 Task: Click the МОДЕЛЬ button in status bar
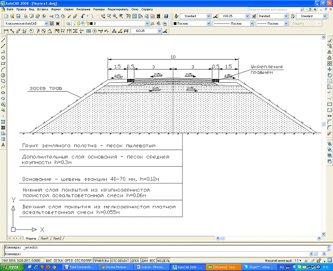tap(164, 259)
